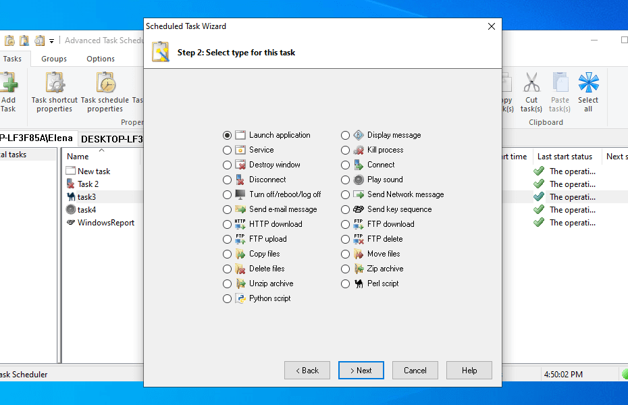Click the Play sound speaker icon
Viewport: 628px width, 405px height.
(359, 180)
